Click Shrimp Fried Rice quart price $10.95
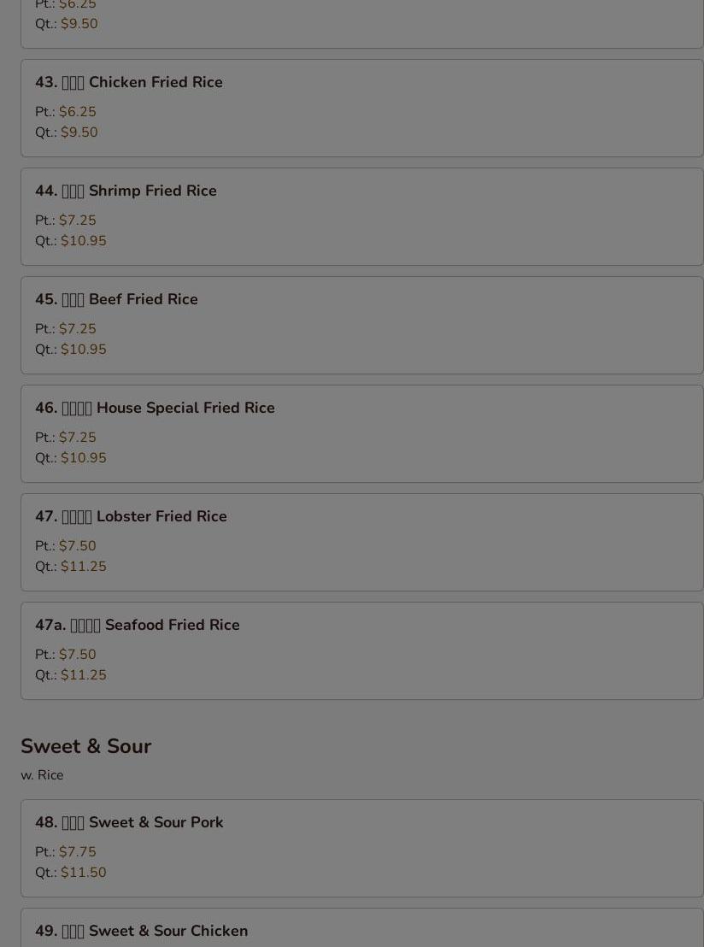This screenshot has width=704, height=947. [84, 241]
